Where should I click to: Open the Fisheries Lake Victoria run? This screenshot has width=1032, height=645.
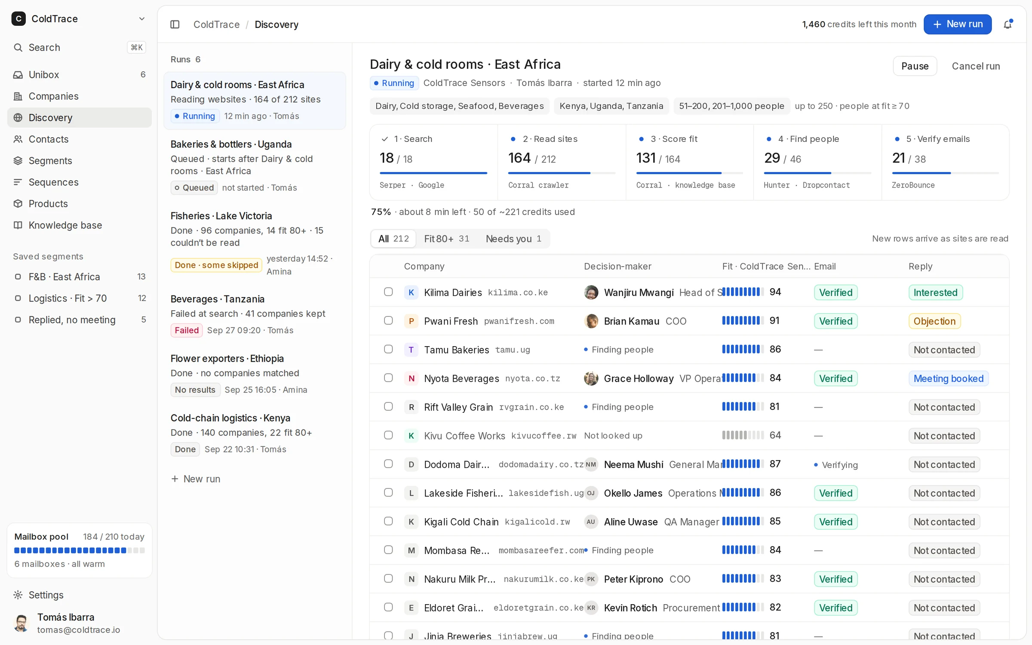[x=255, y=243]
